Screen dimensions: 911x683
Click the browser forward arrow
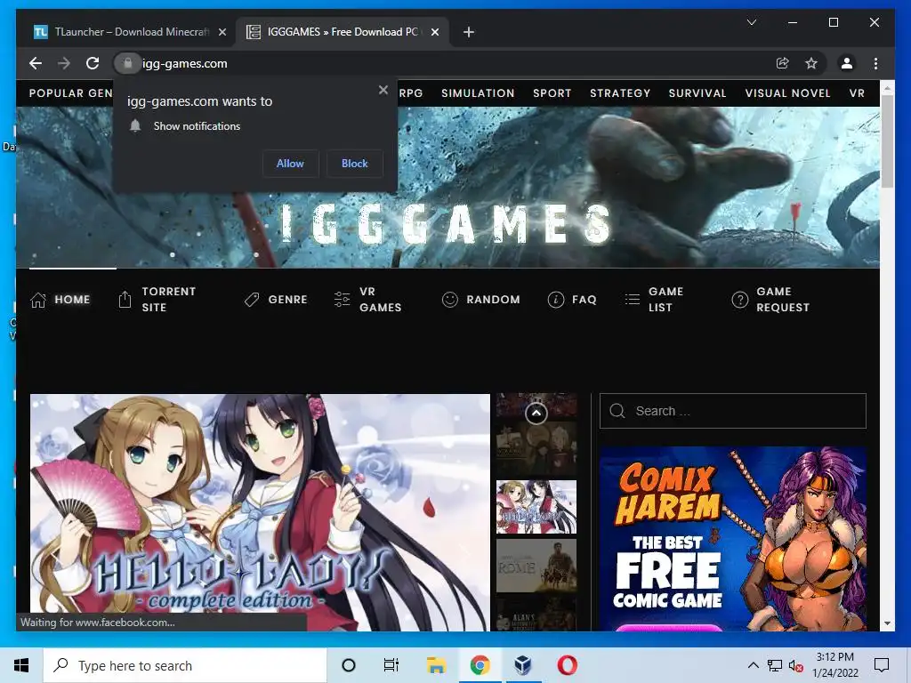point(64,63)
